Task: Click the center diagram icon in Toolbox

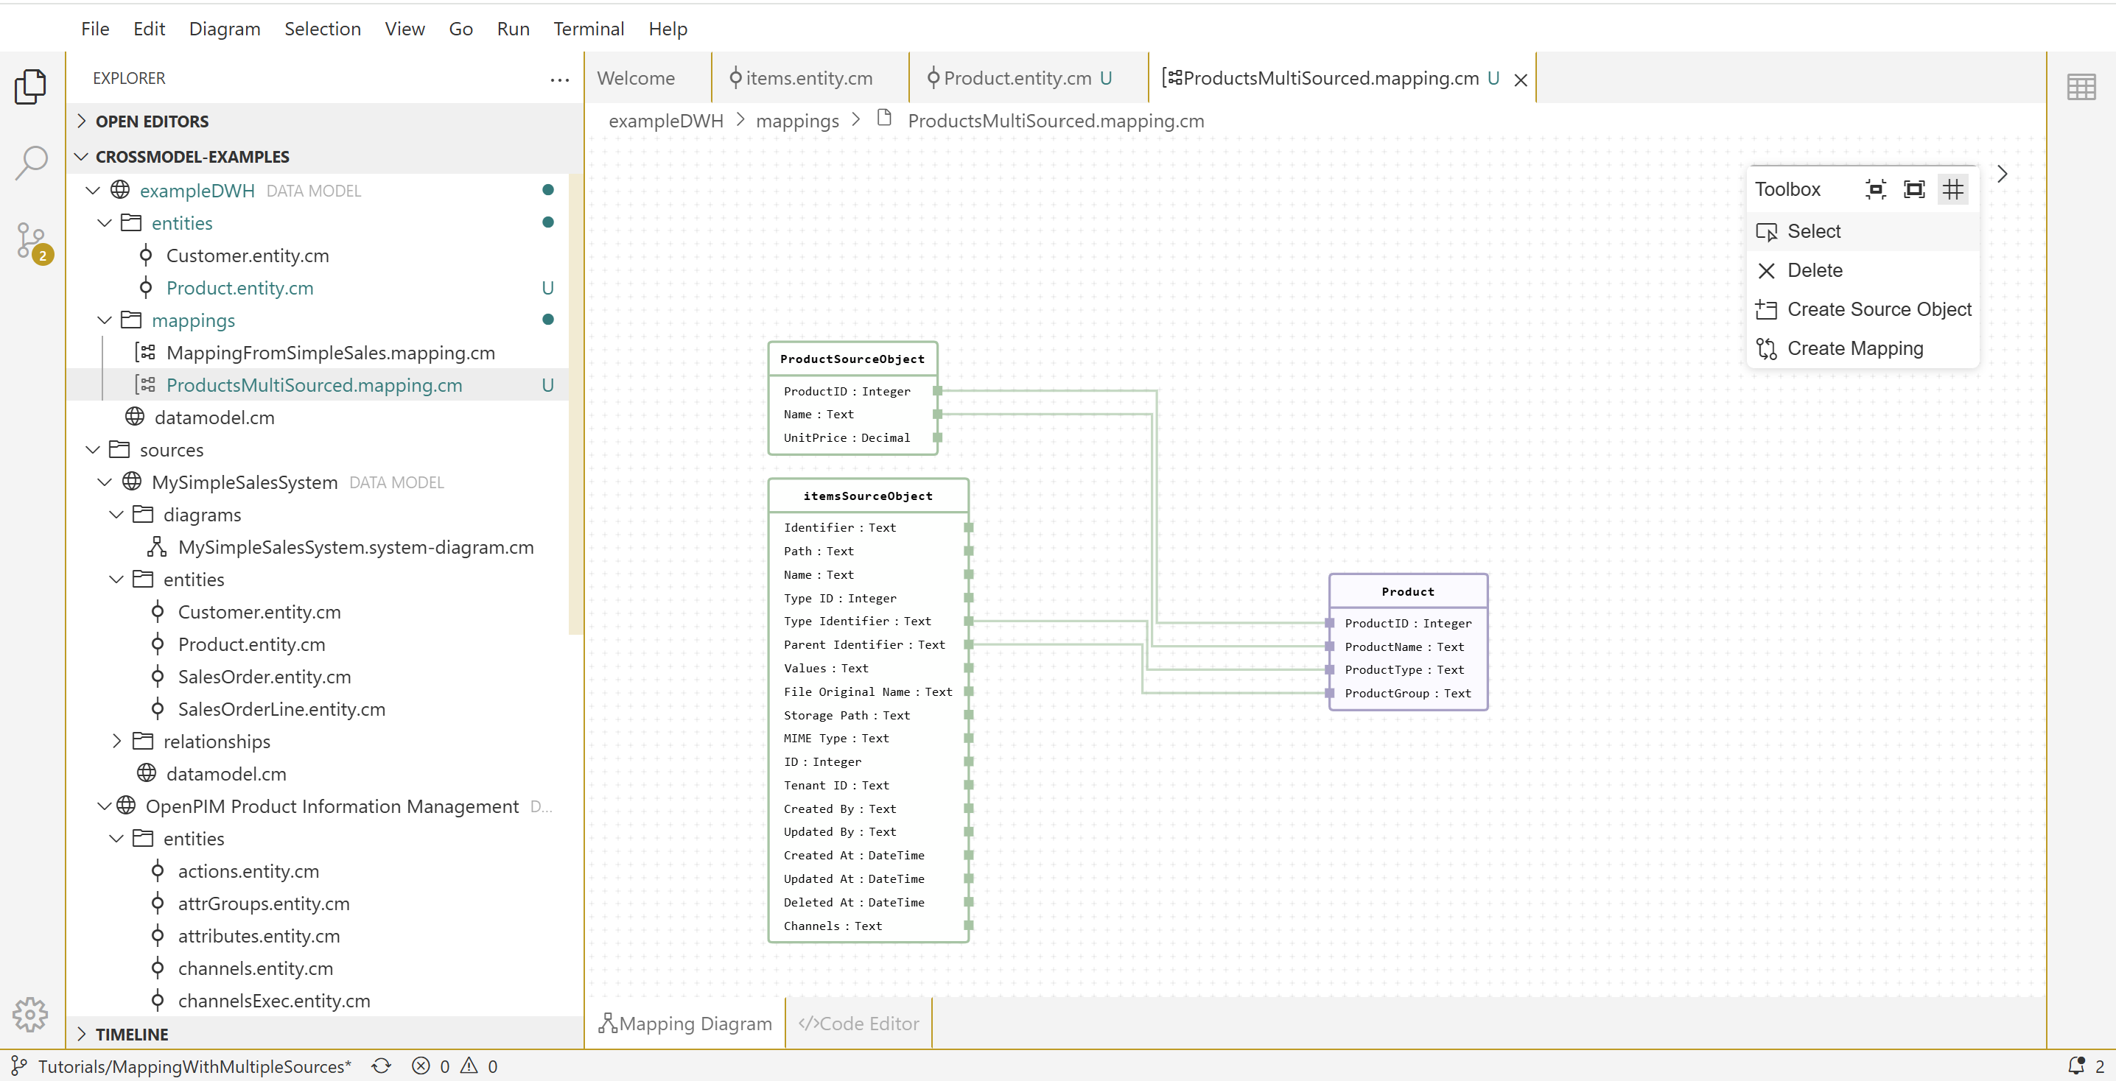Action: (1875, 189)
